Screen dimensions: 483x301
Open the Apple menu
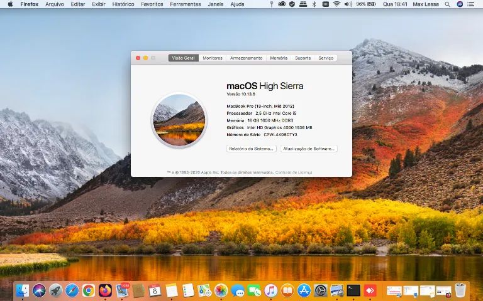pos(10,4)
